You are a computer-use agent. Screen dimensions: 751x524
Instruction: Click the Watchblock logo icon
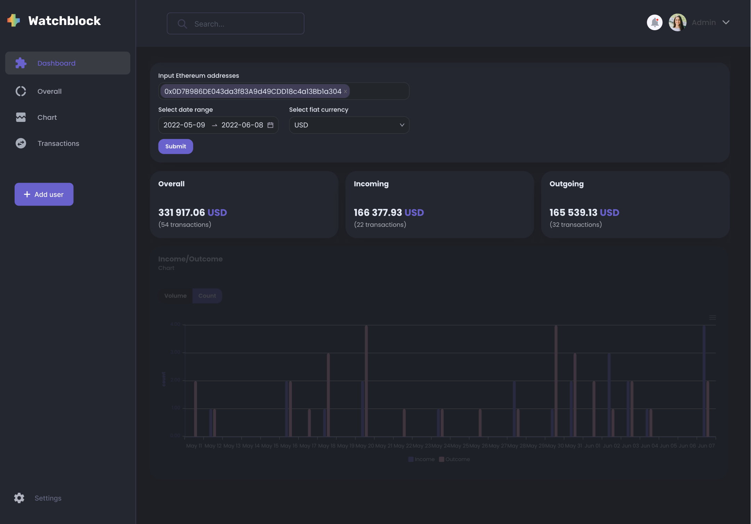click(x=14, y=20)
